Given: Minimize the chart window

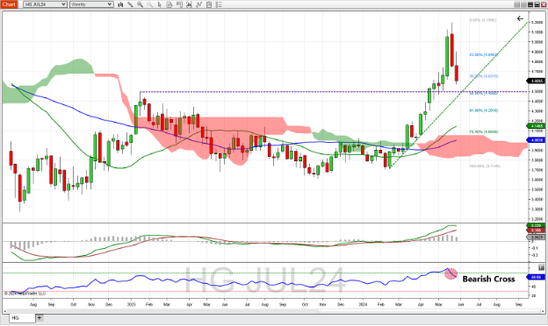Looking at the screenshot, I should click(x=530, y=4).
